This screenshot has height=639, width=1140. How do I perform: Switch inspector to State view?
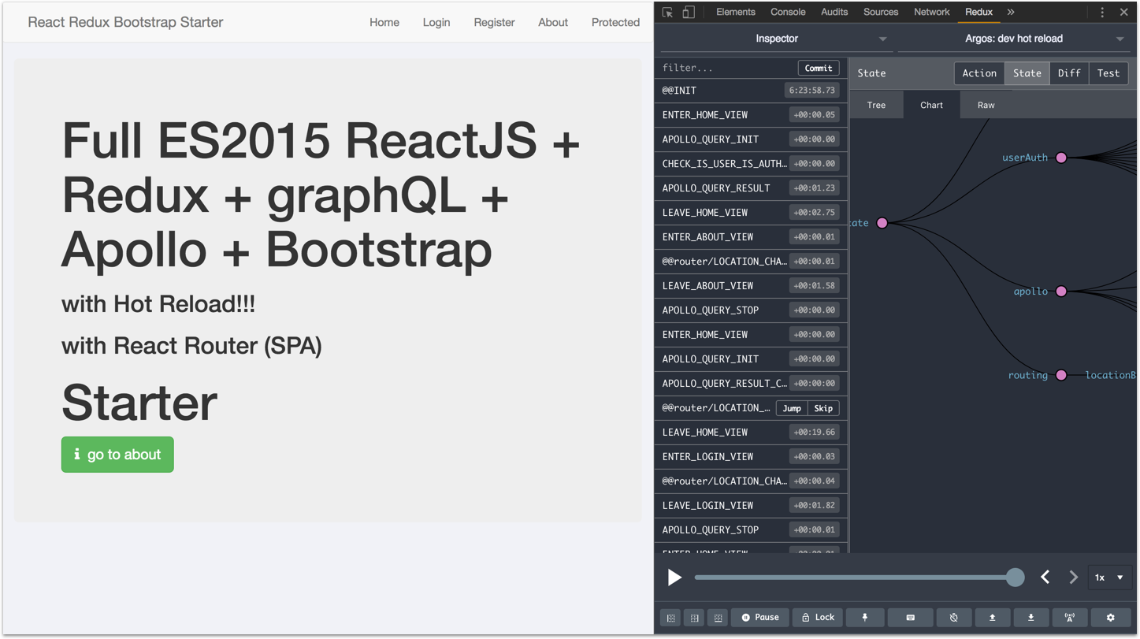pyautogui.click(x=1027, y=73)
